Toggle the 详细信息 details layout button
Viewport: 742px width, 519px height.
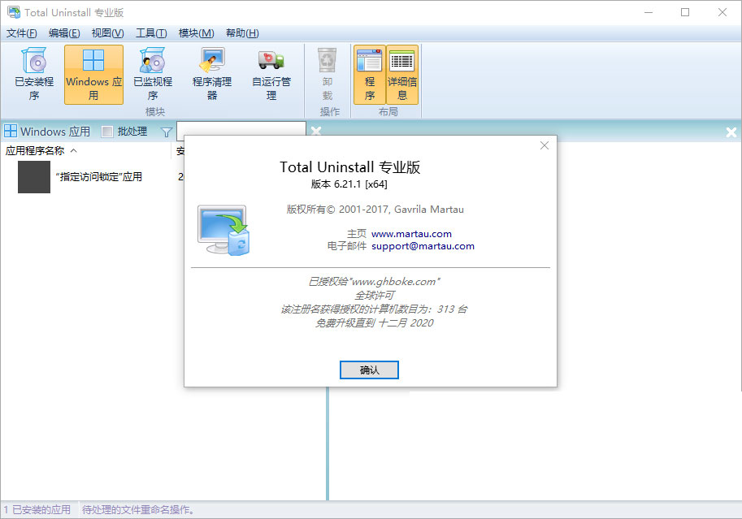[x=402, y=74]
